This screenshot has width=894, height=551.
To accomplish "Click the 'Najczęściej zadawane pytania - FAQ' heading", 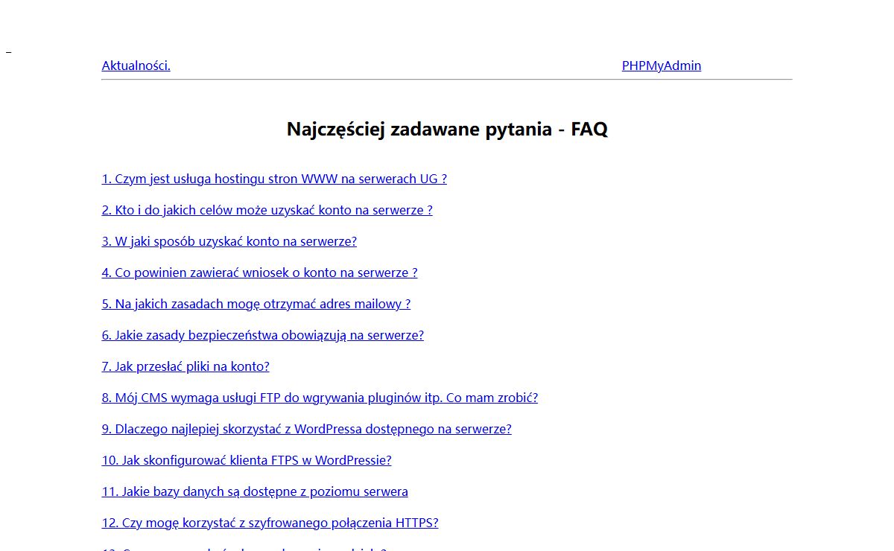I will [447, 129].
